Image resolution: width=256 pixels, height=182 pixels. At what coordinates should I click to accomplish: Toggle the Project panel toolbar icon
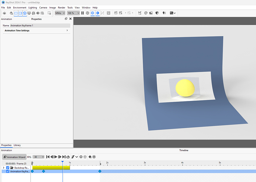coord(20,13)
